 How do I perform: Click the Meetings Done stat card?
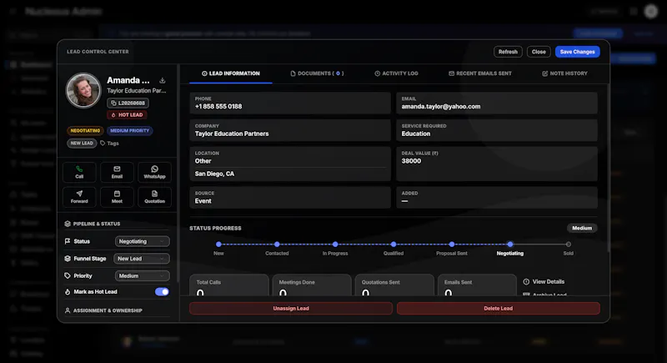pos(312,285)
